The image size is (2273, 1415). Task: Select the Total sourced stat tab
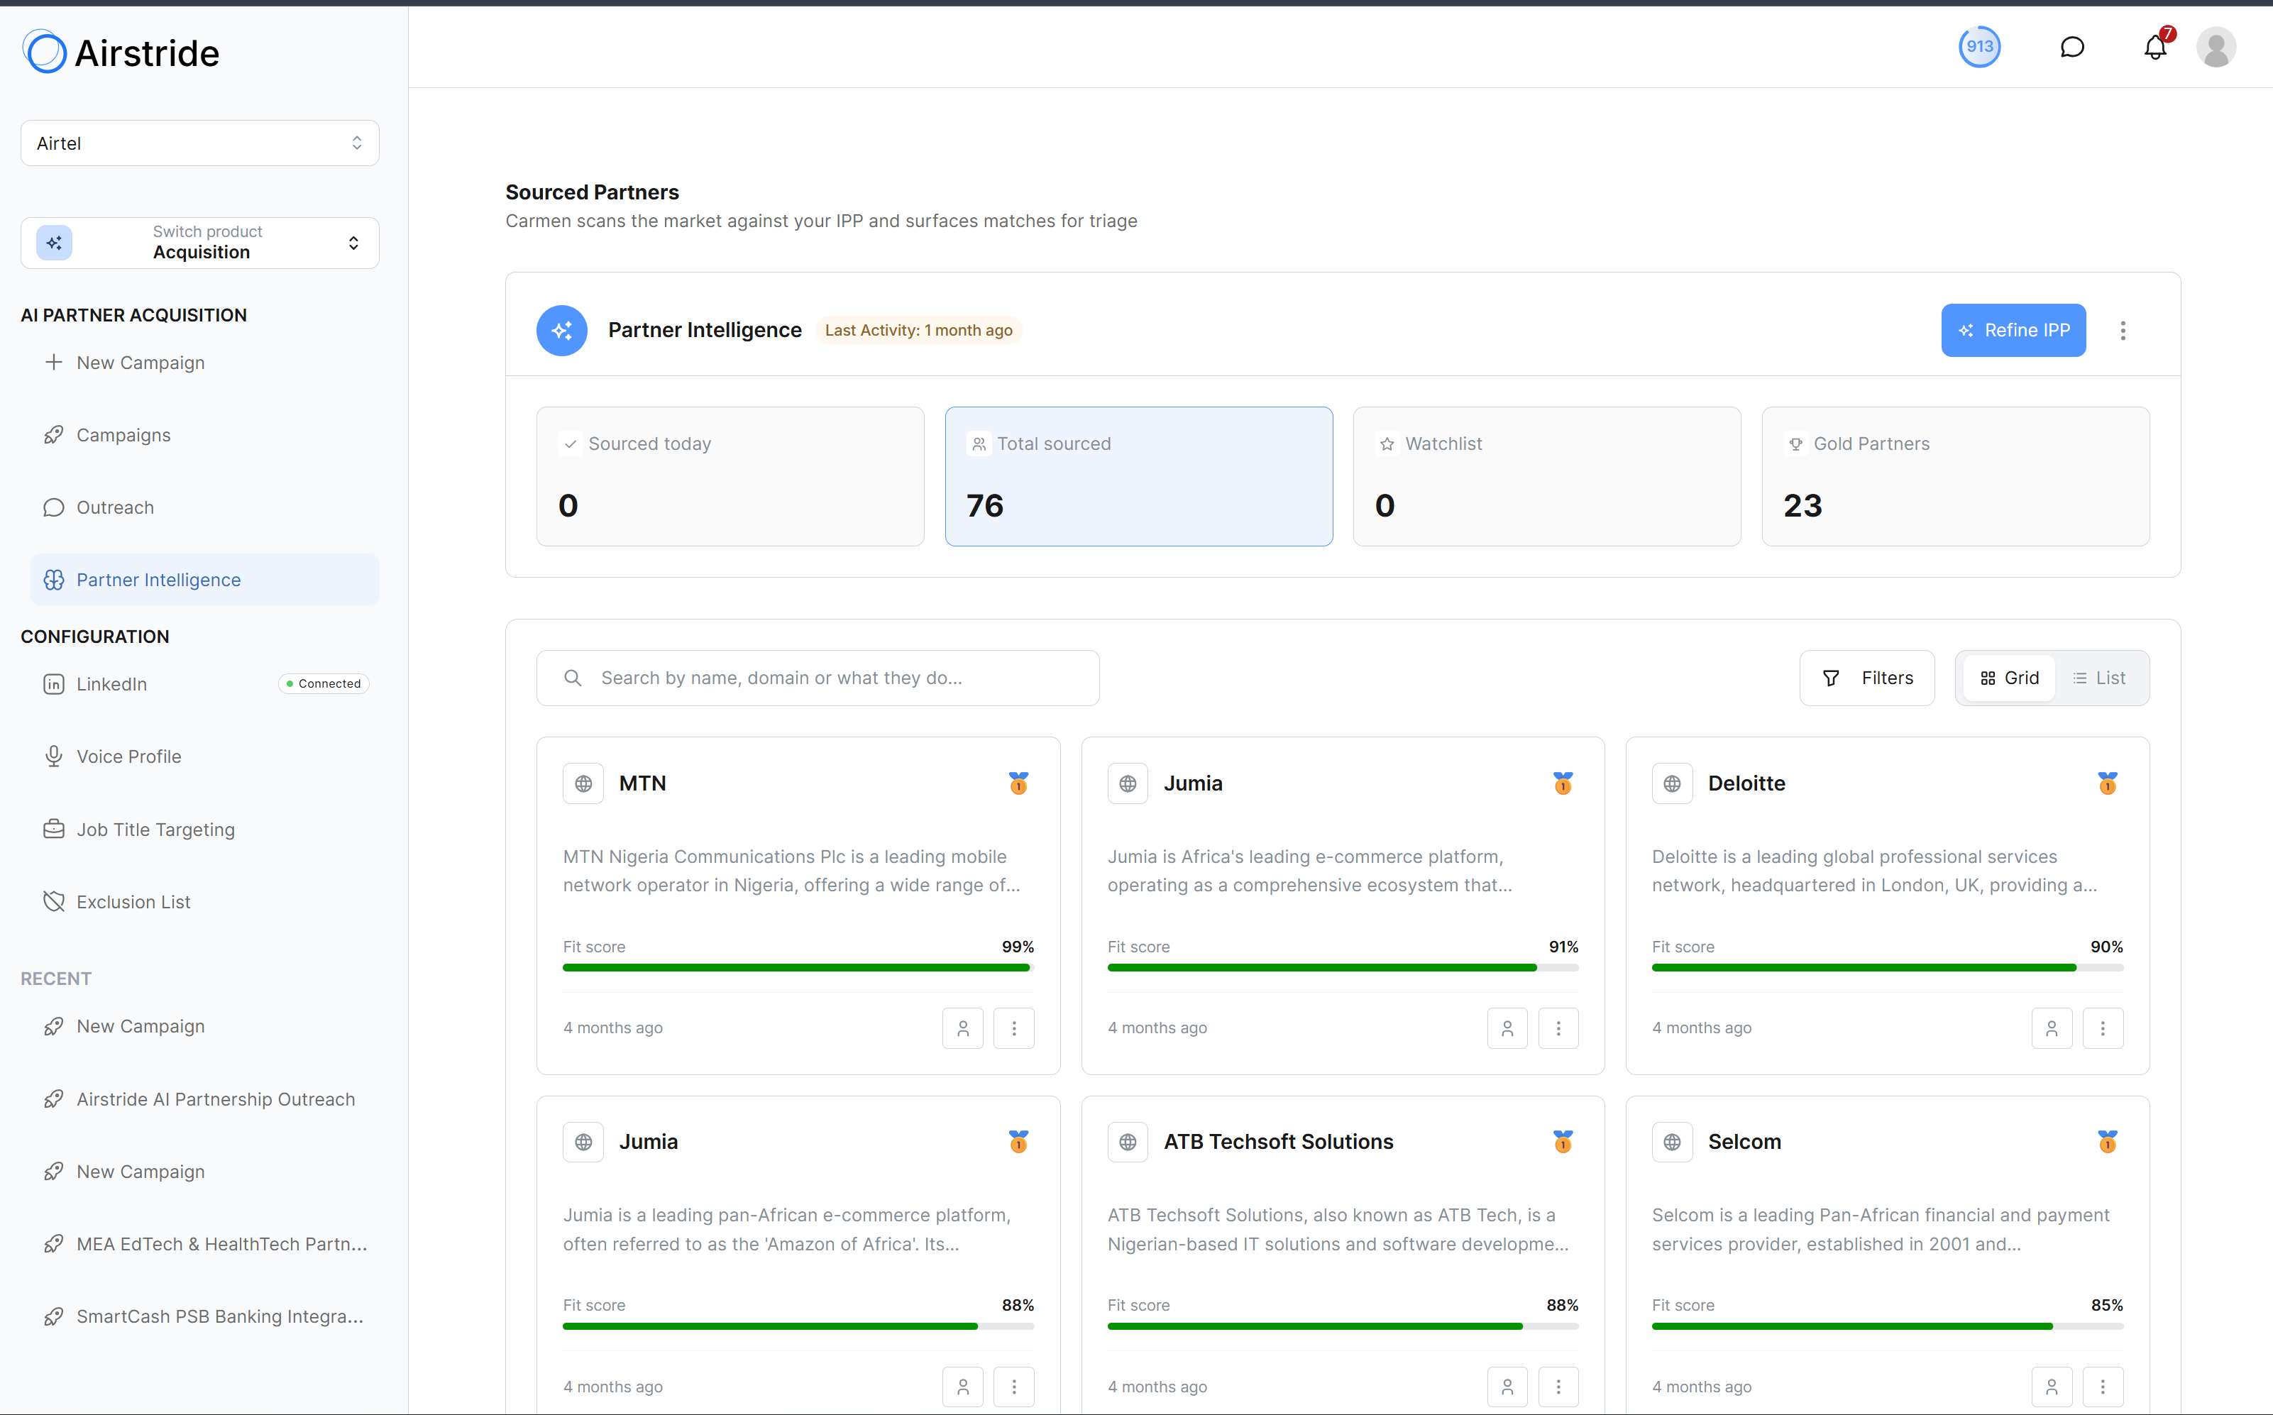1138,476
